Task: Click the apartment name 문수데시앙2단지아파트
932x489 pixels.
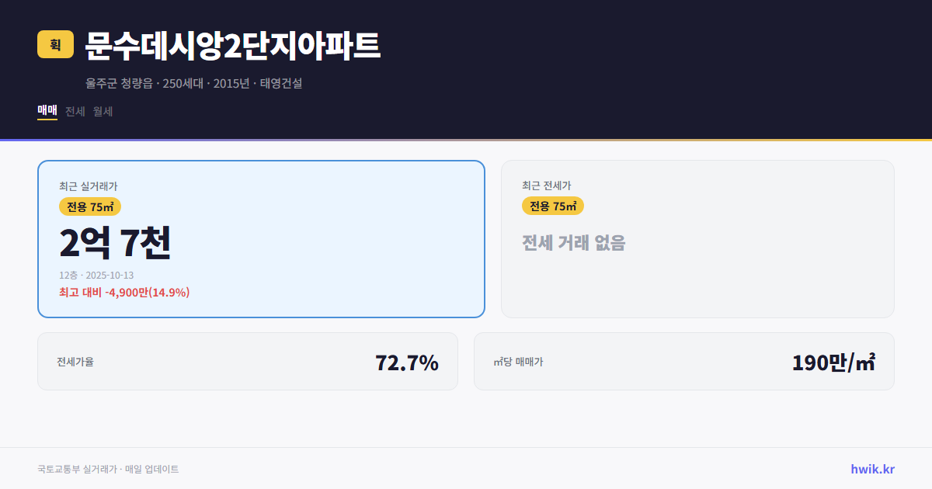Action: tap(231, 47)
